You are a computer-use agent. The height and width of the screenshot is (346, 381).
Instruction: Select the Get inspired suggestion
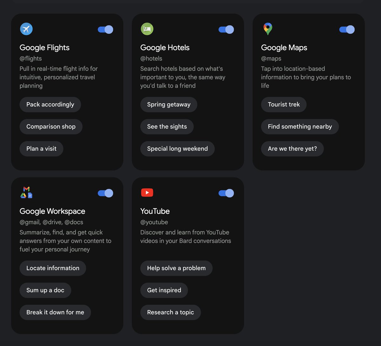164,290
